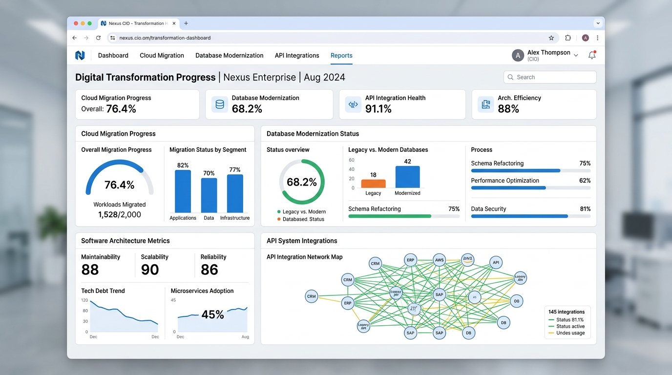Go to the Cloud Migration nav item
Screen dimensions: 672x375
click(162, 56)
